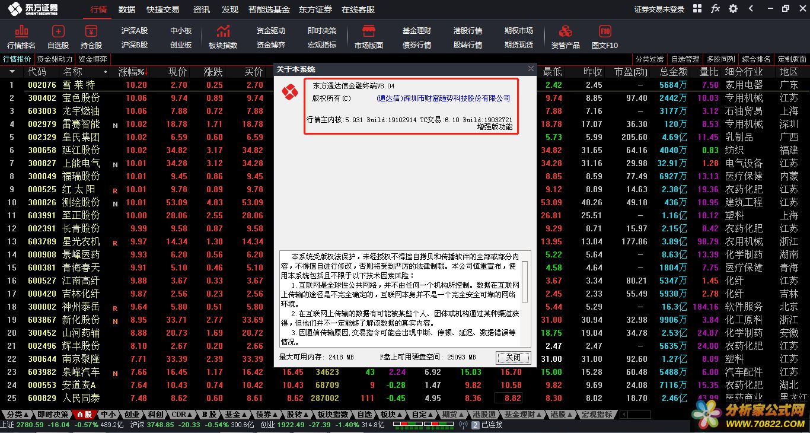Select the 宏观指标 bottom tab
Viewport: 810px width, 433px height.
[597, 414]
